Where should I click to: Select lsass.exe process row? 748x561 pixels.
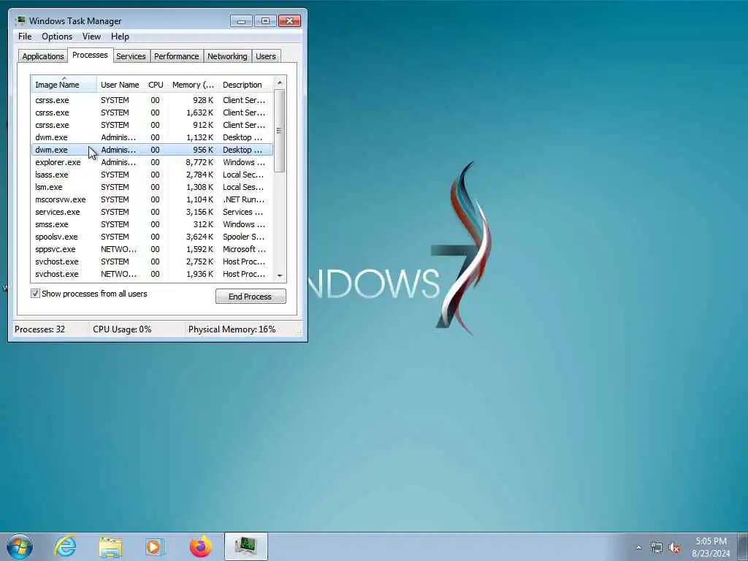(152, 175)
